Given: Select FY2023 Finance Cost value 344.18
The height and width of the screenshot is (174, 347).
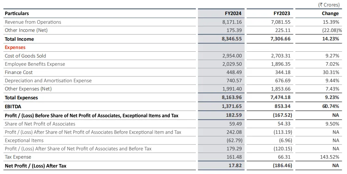Looking at the screenshot, I should click(283, 72).
